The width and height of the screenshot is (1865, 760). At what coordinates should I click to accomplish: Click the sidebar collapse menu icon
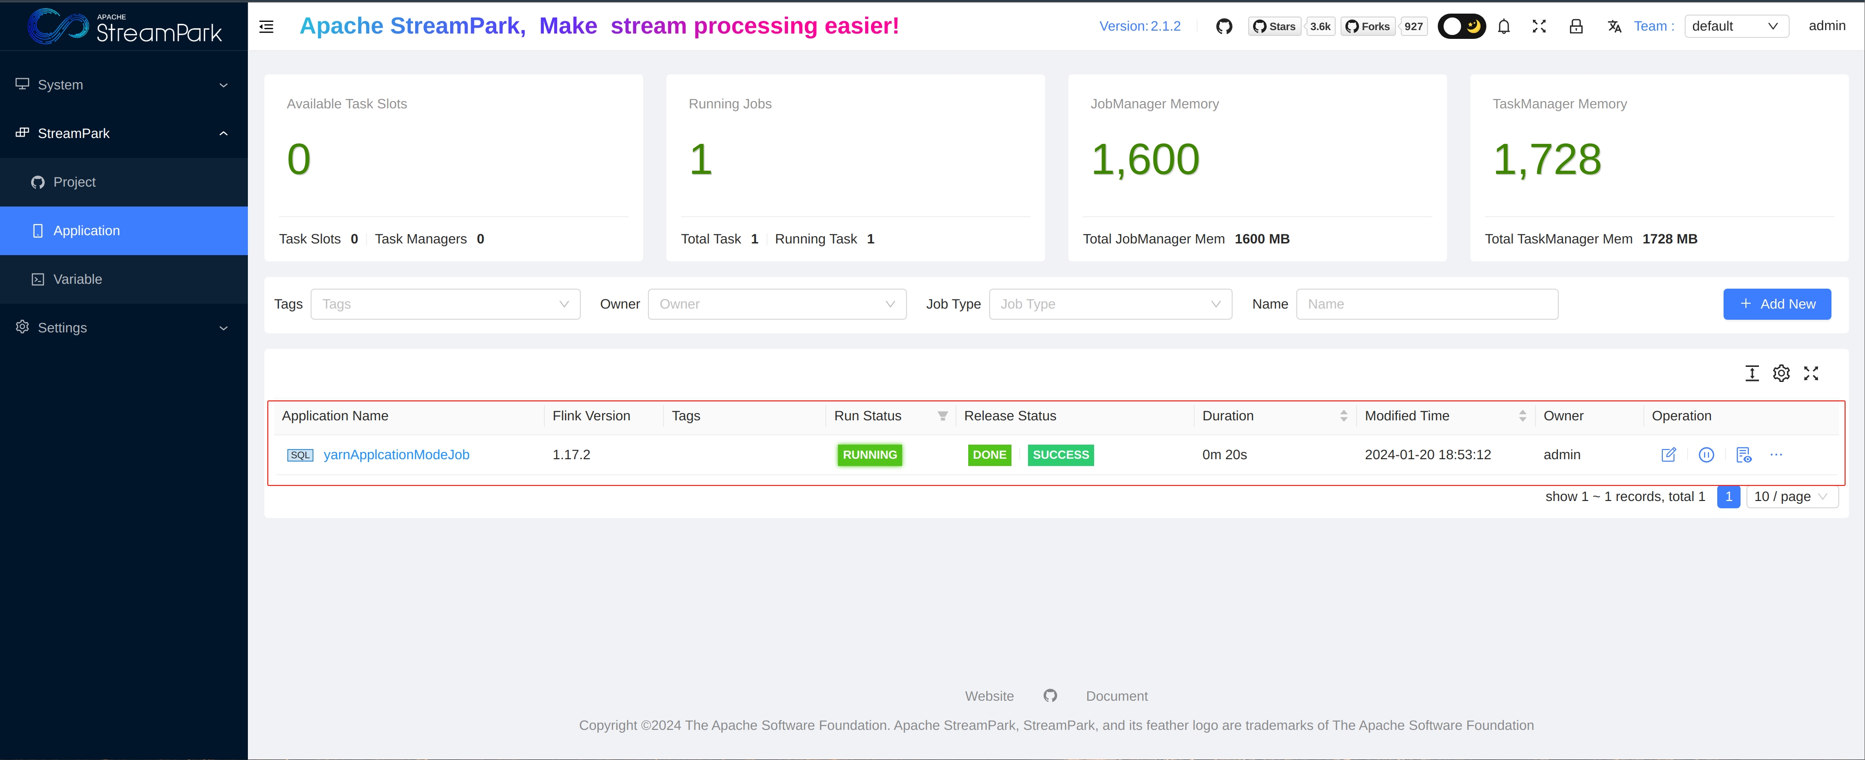tap(266, 27)
